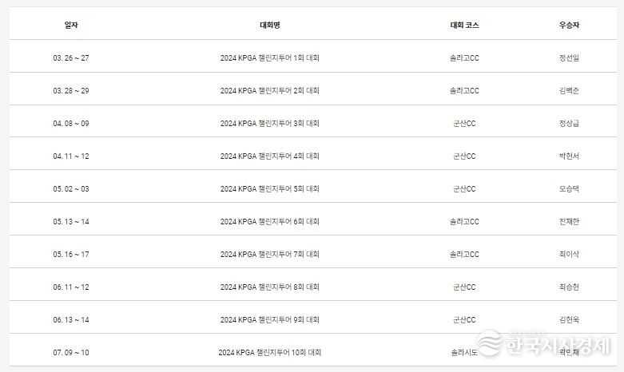Viewport: 624px width, 372px height.
Task: Open 2024 KPGA 챌린지투어 6회 대회
Action: pos(270,221)
